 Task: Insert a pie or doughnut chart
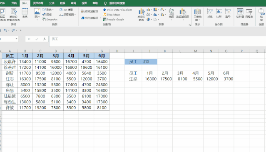(x=149, y=20)
